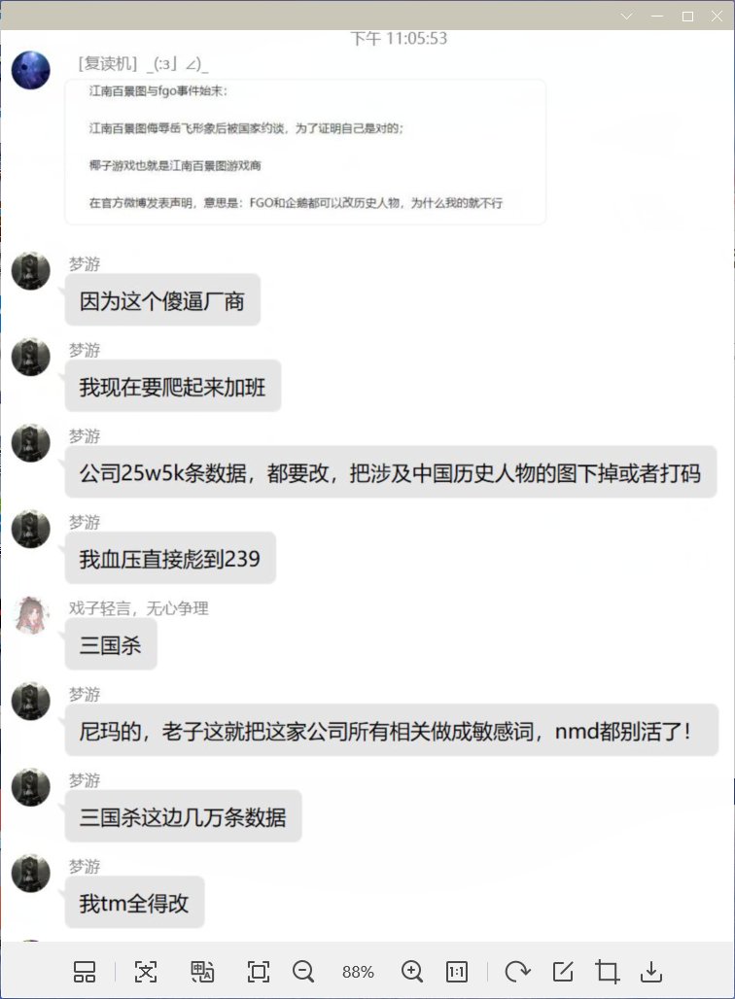This screenshot has width=735, height=999.
Task: Click the translate image icon
Action: [202, 972]
